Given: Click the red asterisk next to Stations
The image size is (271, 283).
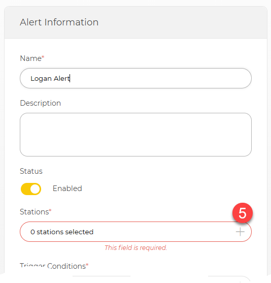Looking at the screenshot, I should point(50,210).
